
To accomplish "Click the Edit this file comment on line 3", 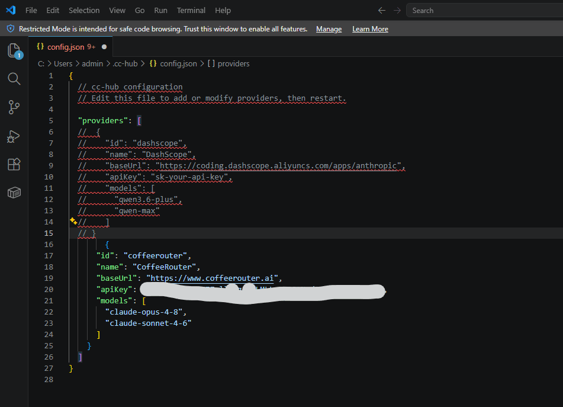I will pos(212,98).
